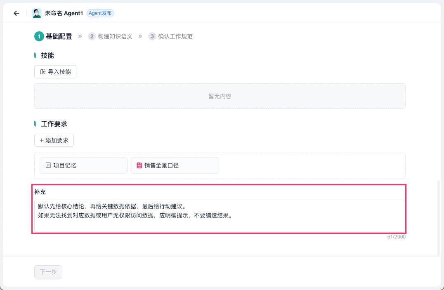Click the 导入技能 button
Viewport: 444px width, 290px height.
pos(55,72)
